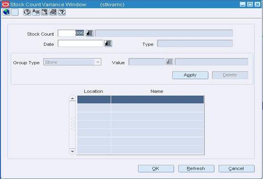Open the Stock Count list of values
This screenshot has height=179, width=263.
(90, 33)
